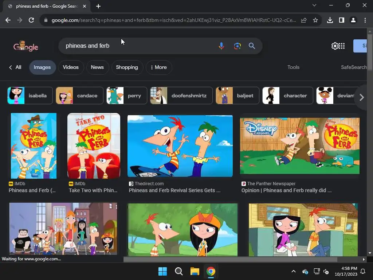Image resolution: width=373 pixels, height=280 pixels.
Task: Open the Isabella orange hat image
Action: (183, 230)
